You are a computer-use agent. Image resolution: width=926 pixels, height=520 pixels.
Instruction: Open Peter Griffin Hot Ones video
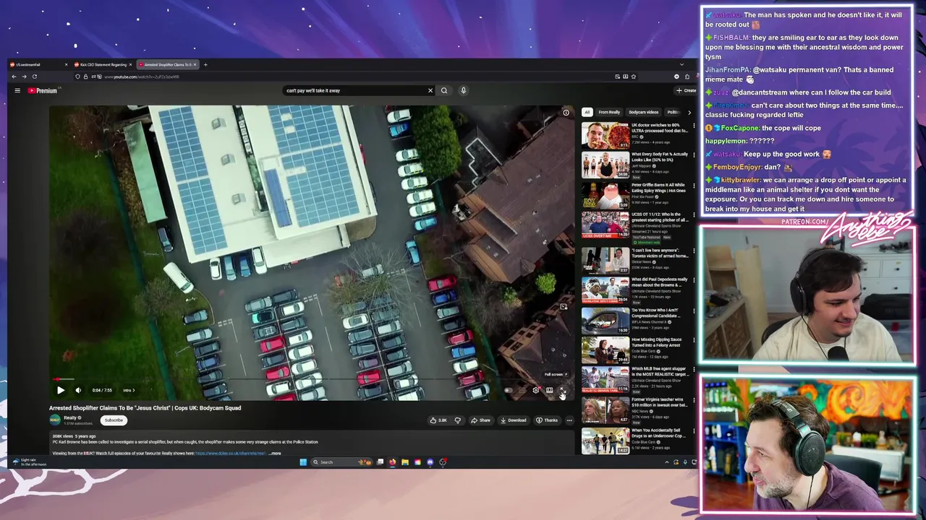(606, 196)
